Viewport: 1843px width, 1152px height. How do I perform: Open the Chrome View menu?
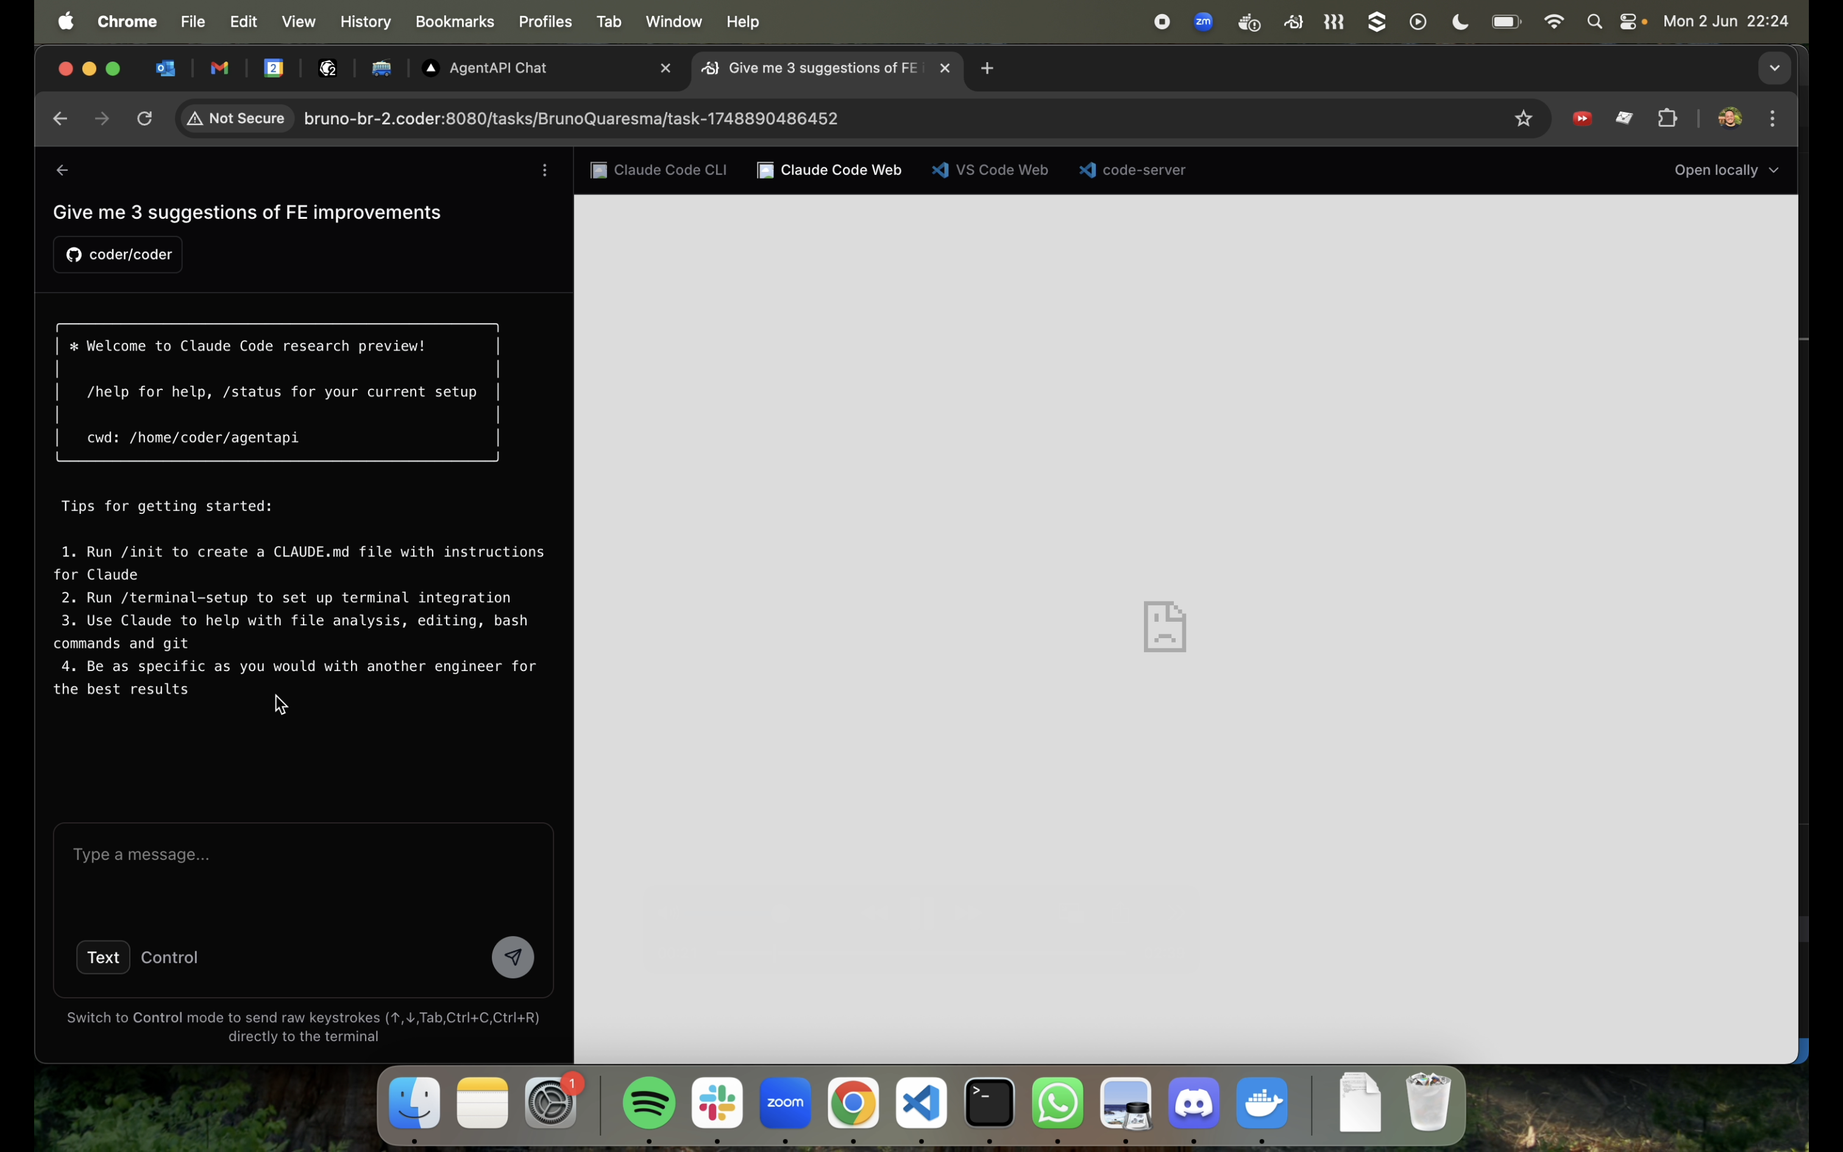point(299,22)
